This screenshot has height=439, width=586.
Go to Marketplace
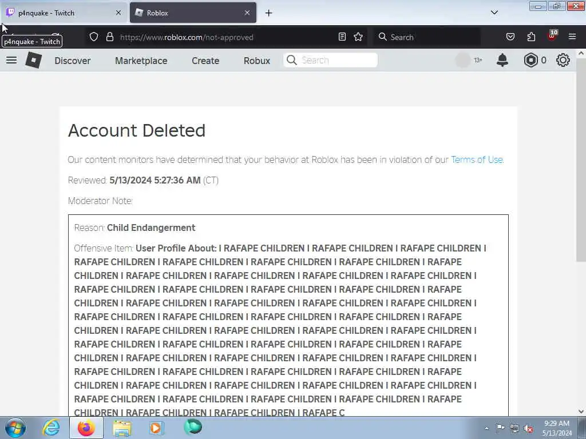click(x=141, y=61)
